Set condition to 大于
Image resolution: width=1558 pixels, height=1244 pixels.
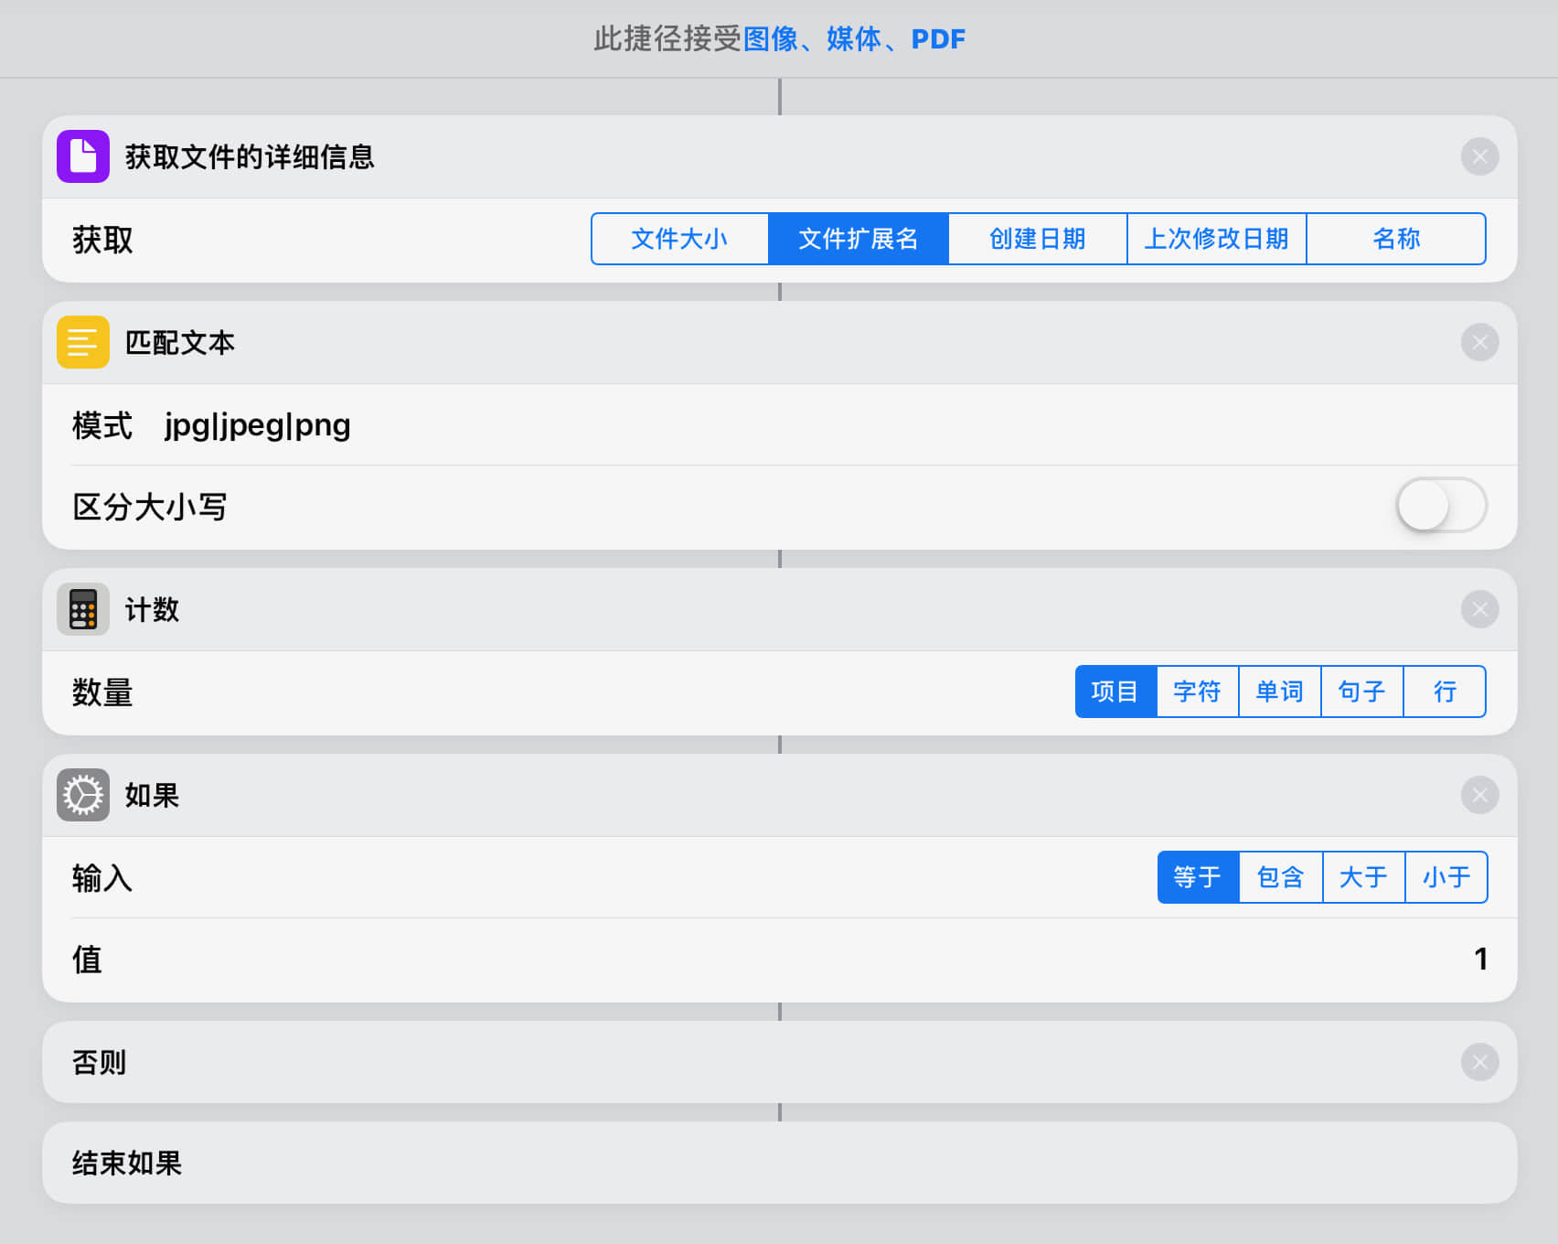[1363, 877]
